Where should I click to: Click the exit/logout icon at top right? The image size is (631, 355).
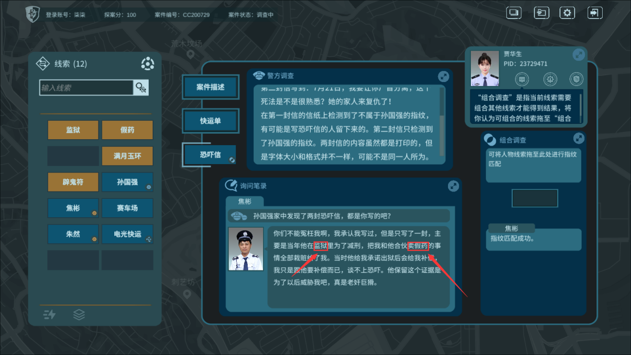(x=595, y=13)
